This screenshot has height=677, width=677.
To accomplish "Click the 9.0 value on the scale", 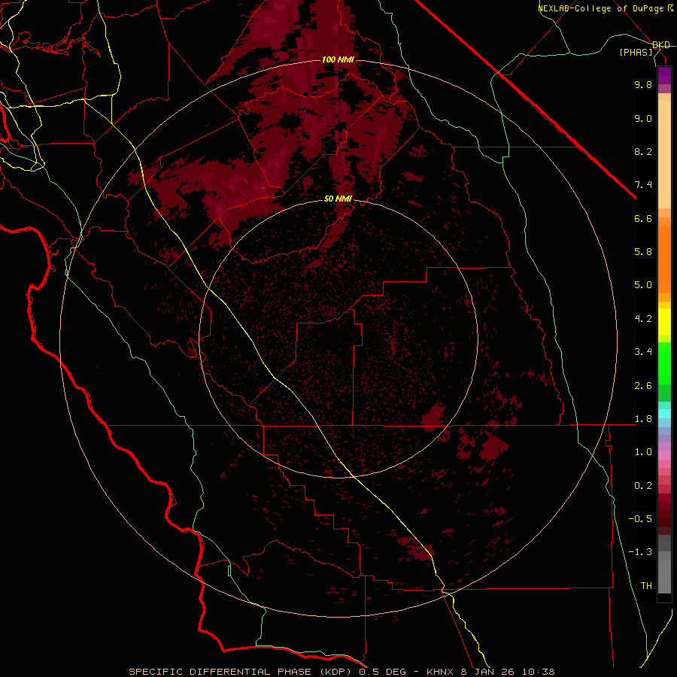I will pyautogui.click(x=643, y=118).
